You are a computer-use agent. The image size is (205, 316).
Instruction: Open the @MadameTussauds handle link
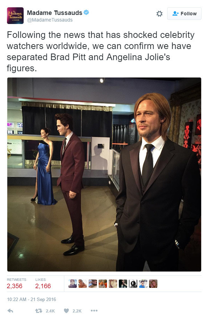50,20
